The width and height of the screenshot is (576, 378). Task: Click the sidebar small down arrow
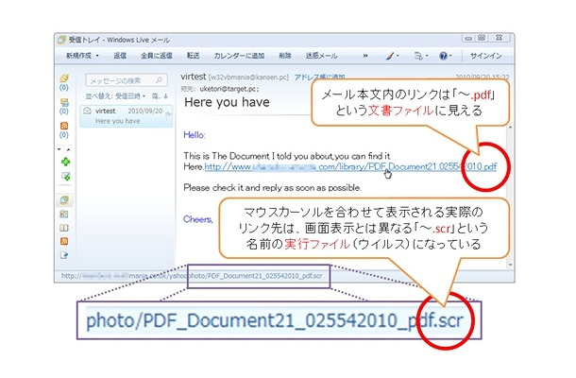click(59, 149)
